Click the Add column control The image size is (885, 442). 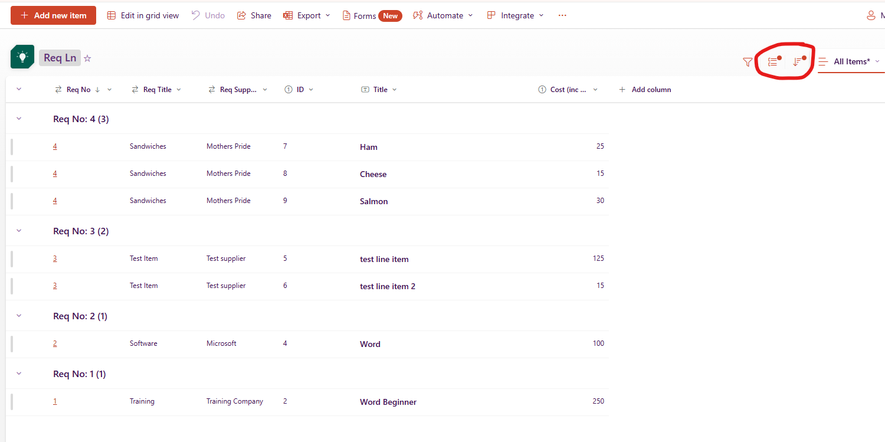(x=645, y=89)
